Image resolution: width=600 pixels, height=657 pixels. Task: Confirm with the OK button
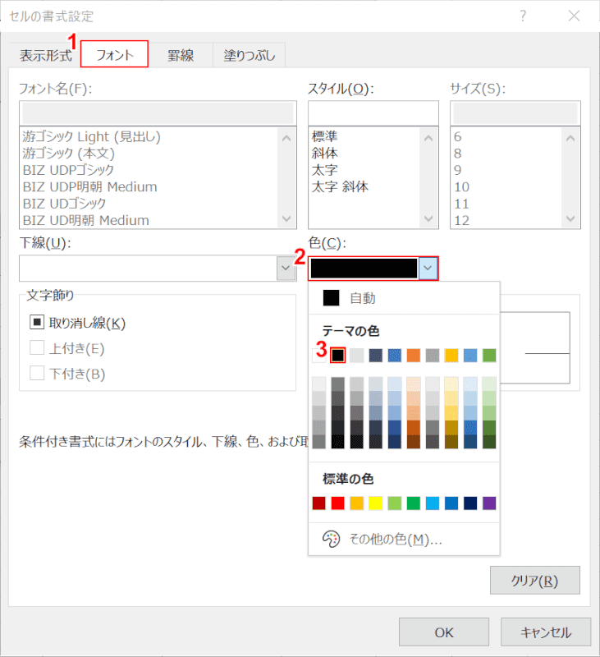(x=444, y=632)
